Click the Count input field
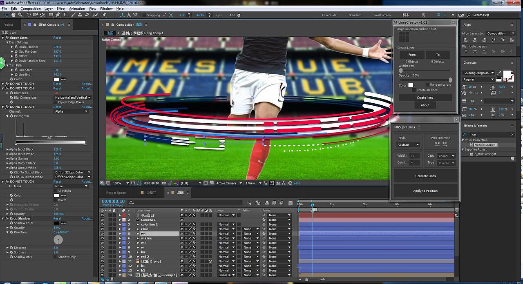523x284 pixels. [x=415, y=163]
